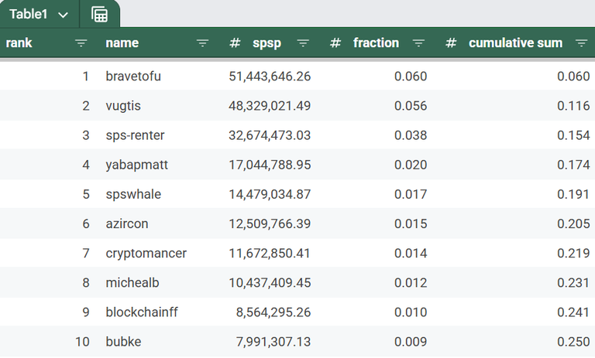This screenshot has height=358, width=595.
Task: Select the cumulative sum cell 0.116
Action: tap(573, 106)
